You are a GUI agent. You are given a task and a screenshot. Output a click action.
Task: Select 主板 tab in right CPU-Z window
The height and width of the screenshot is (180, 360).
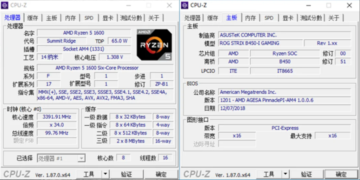coord(231,18)
